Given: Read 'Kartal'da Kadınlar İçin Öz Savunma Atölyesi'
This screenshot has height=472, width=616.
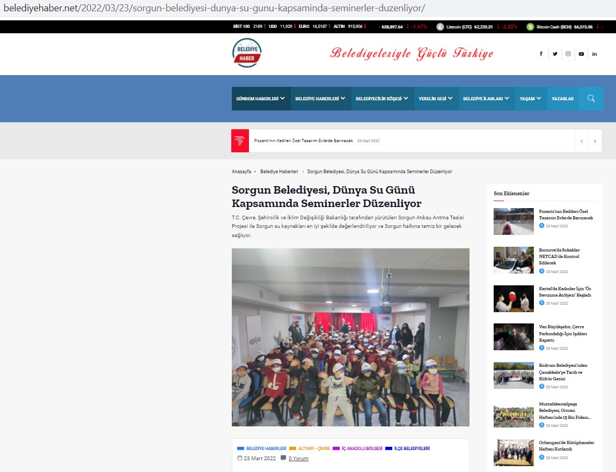Looking at the screenshot, I should click(565, 292).
